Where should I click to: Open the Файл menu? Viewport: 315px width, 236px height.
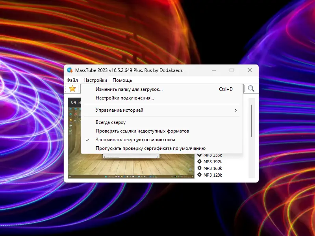click(72, 80)
